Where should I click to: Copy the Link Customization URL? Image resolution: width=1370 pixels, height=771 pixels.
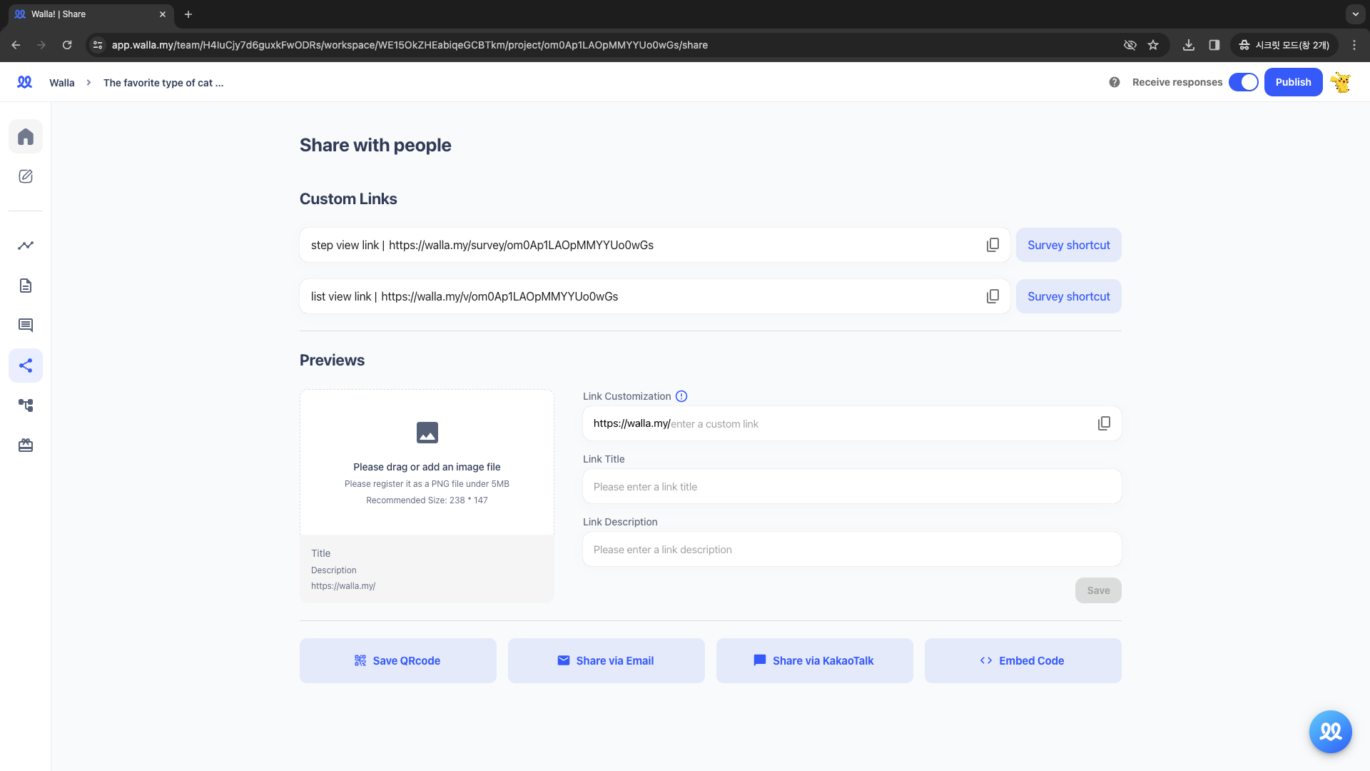pyautogui.click(x=1105, y=423)
